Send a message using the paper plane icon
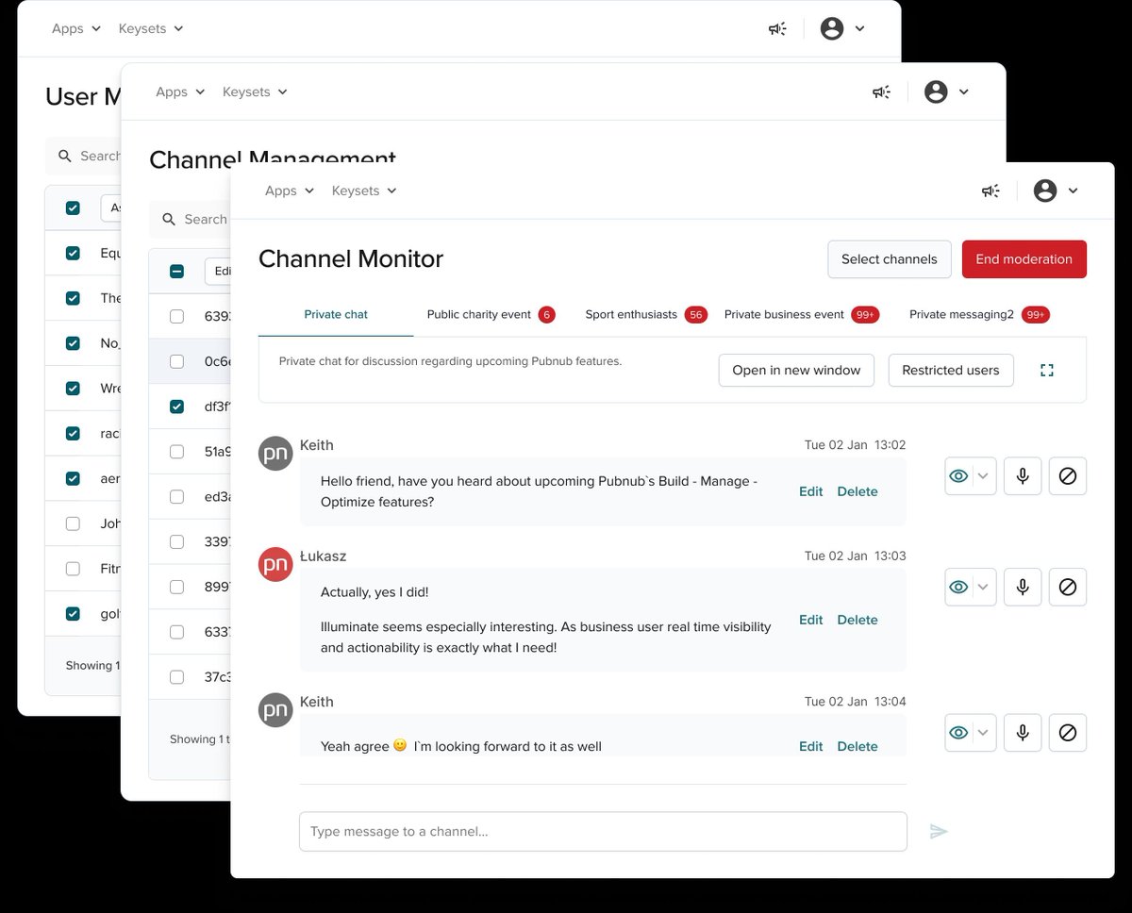This screenshot has height=913, width=1132. [x=939, y=831]
